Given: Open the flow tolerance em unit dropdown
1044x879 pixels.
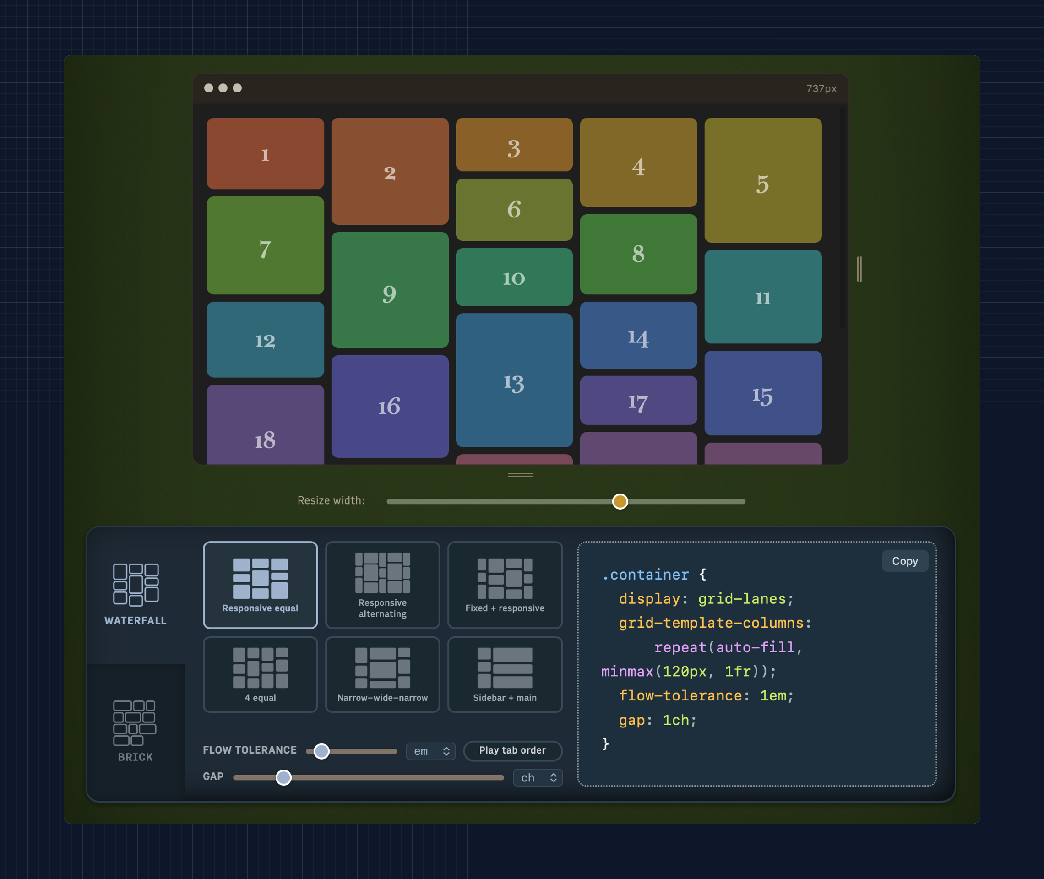Looking at the screenshot, I should coord(430,751).
